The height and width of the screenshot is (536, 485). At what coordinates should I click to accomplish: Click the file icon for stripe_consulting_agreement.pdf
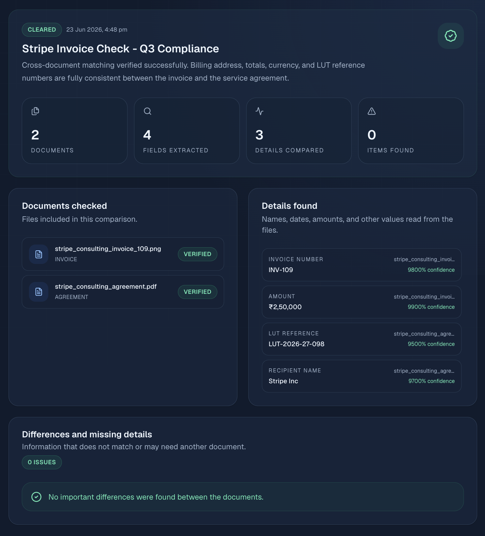[39, 292]
